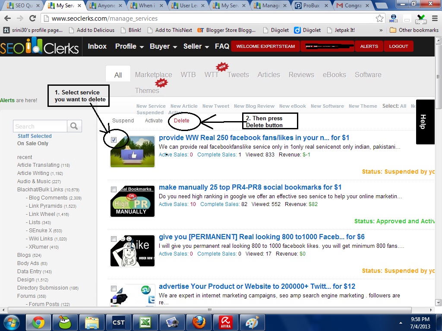This screenshot has height=331, width=442.
Task: Switch to the Marketplace tab
Action: (x=153, y=75)
